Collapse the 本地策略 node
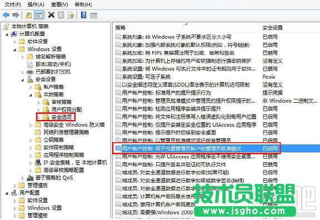 tap(31, 95)
